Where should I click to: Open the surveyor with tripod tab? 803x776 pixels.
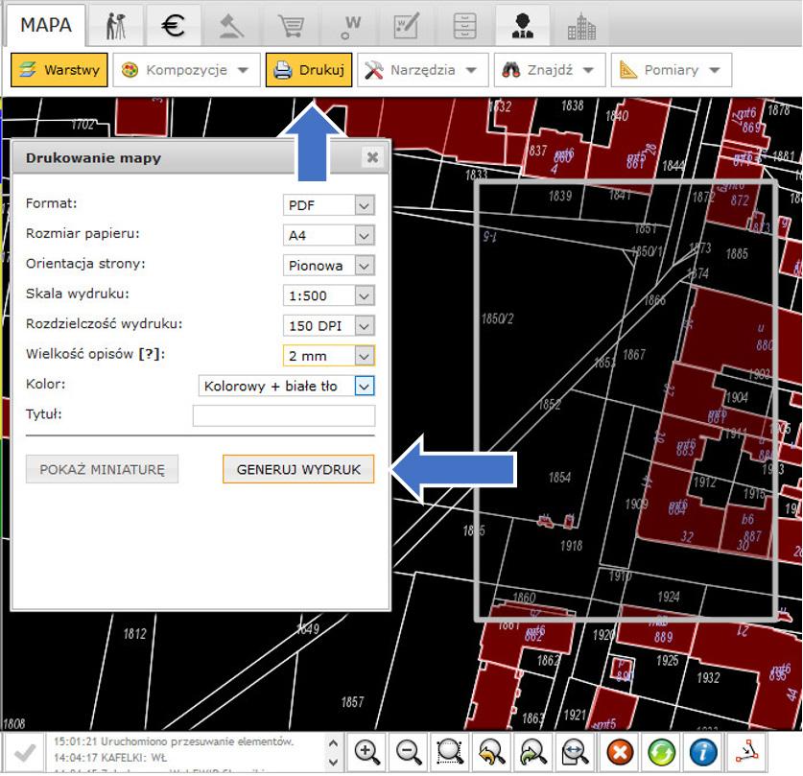[116, 25]
